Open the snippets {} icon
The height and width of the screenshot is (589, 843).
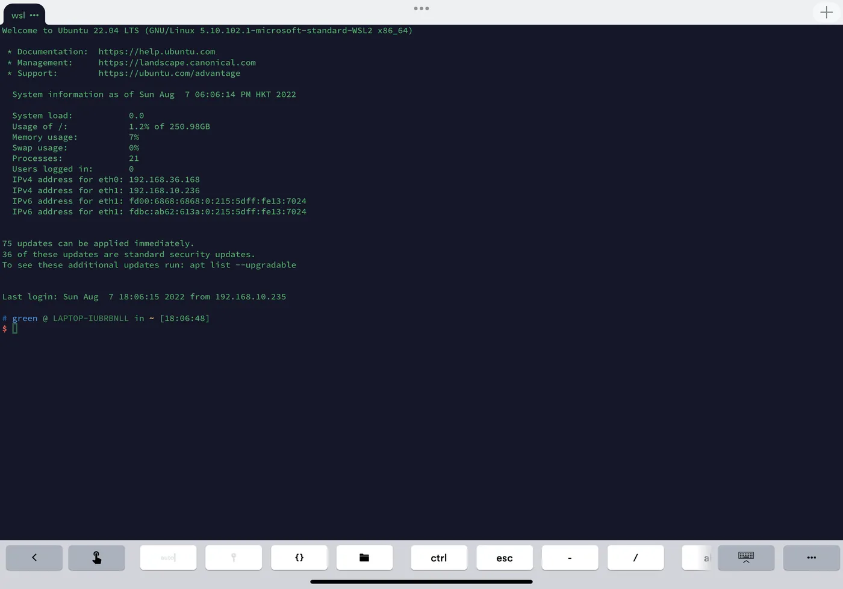pos(299,558)
